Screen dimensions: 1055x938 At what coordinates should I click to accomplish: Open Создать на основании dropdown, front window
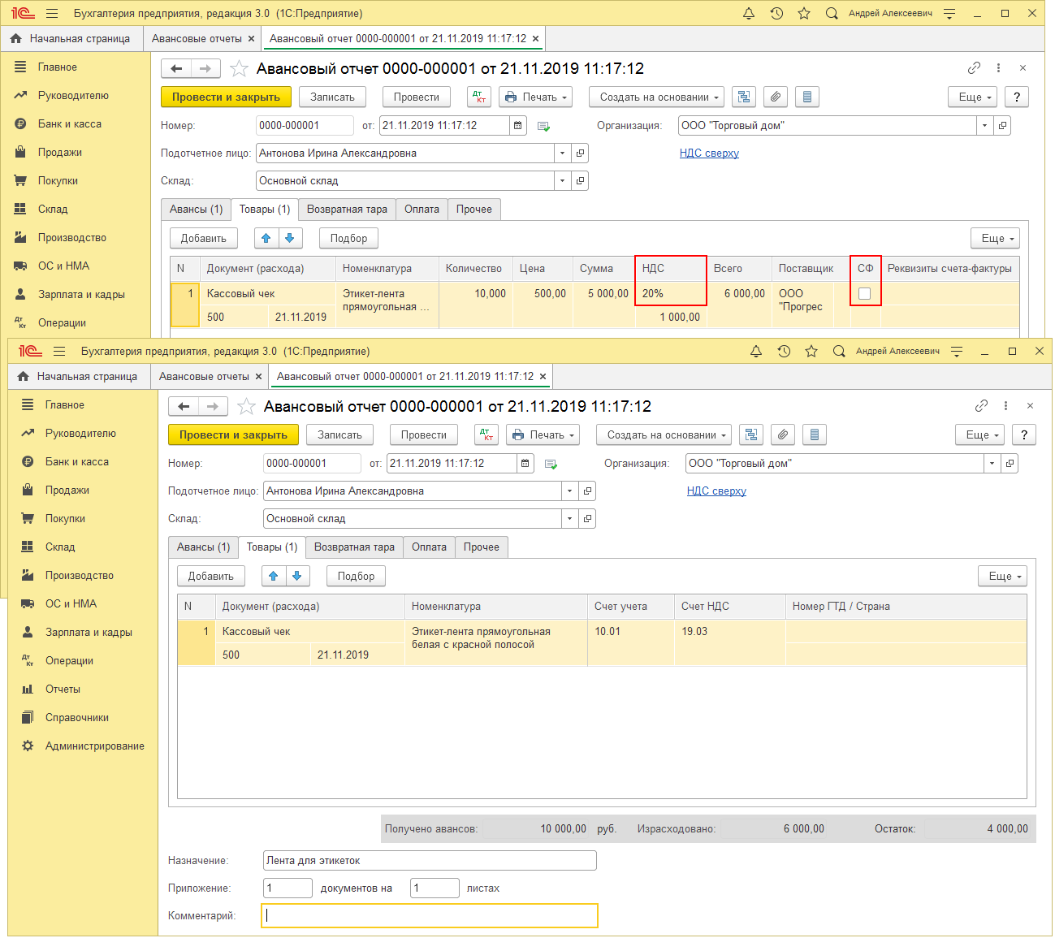coord(664,434)
